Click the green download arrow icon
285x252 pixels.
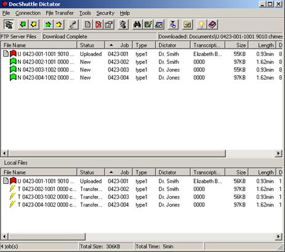click(x=23, y=25)
